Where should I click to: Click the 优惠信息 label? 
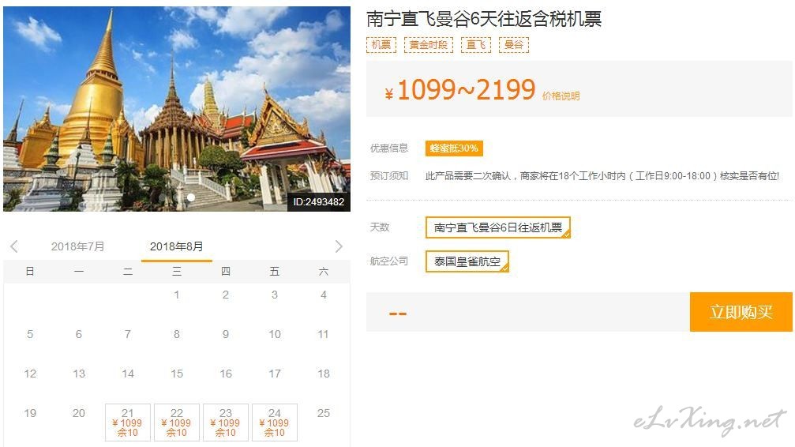point(389,148)
